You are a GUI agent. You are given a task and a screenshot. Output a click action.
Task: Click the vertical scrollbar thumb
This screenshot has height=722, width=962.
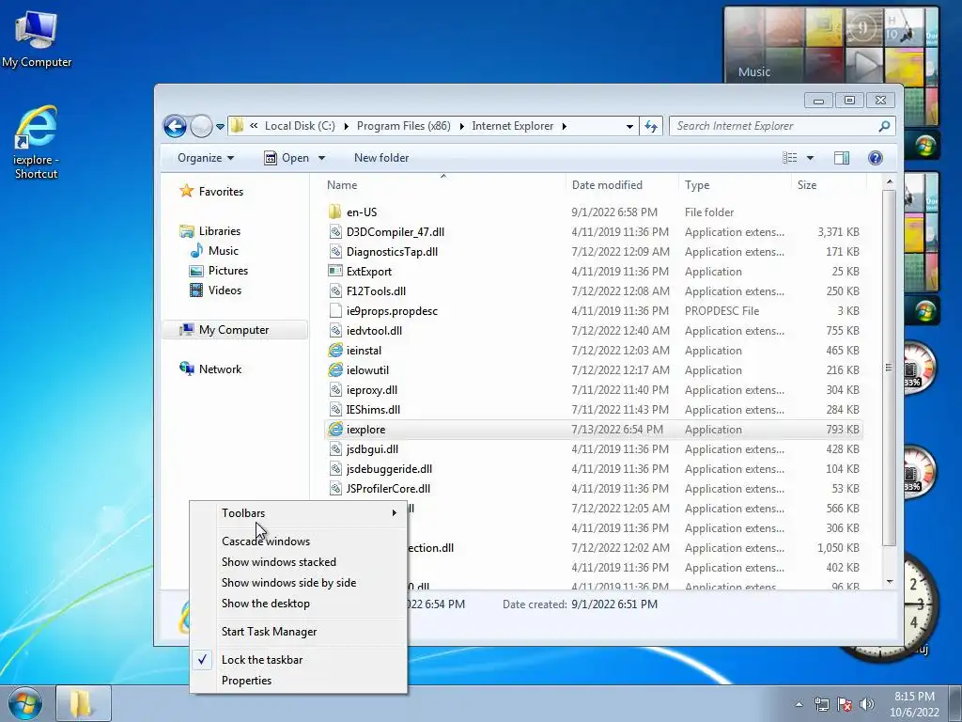(890, 368)
